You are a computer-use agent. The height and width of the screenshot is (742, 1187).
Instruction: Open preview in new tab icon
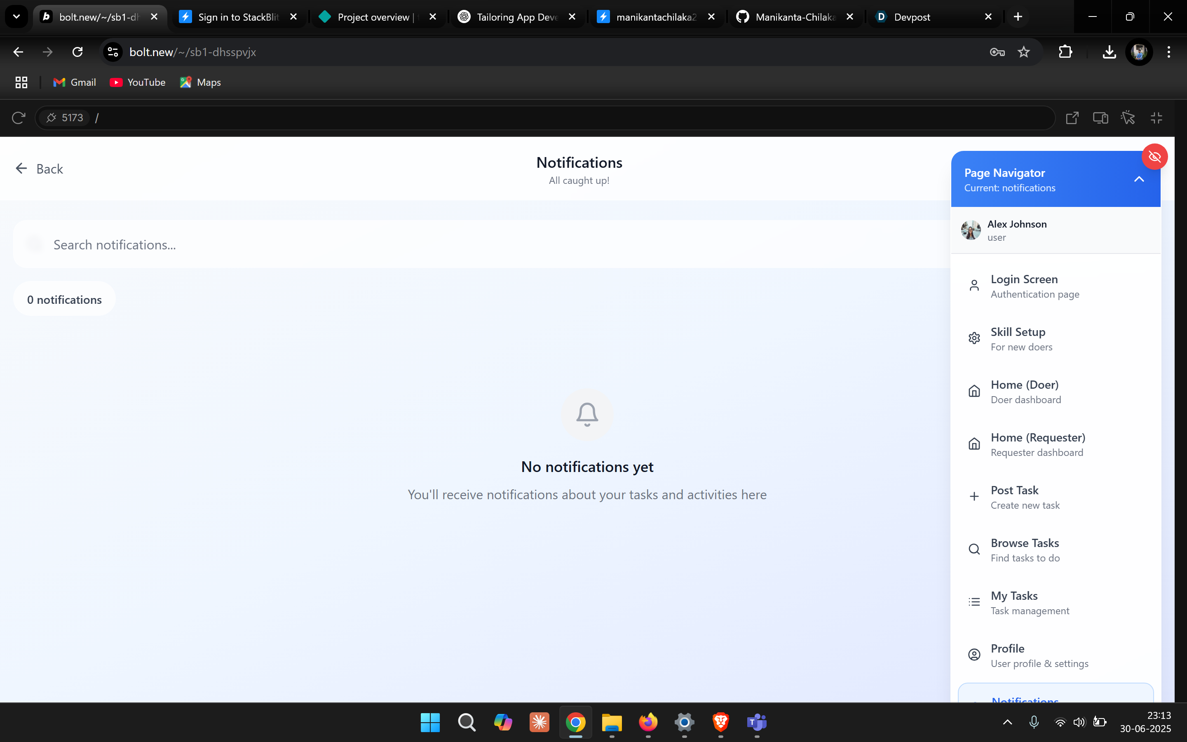click(1072, 118)
